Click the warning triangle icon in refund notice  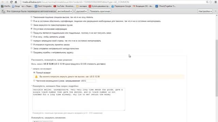tap(36, 77)
